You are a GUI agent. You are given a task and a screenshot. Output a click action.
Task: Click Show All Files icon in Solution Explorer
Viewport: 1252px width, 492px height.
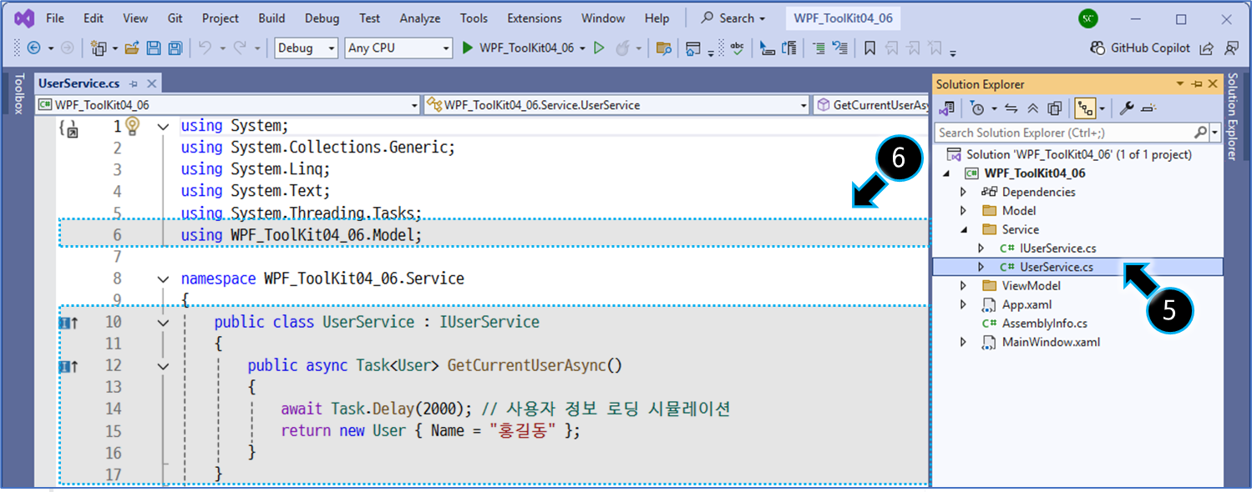1054,108
